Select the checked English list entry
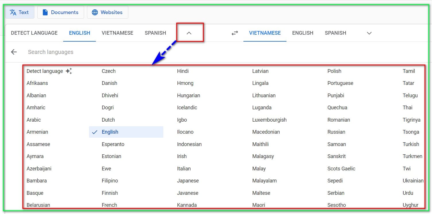 coord(126,132)
